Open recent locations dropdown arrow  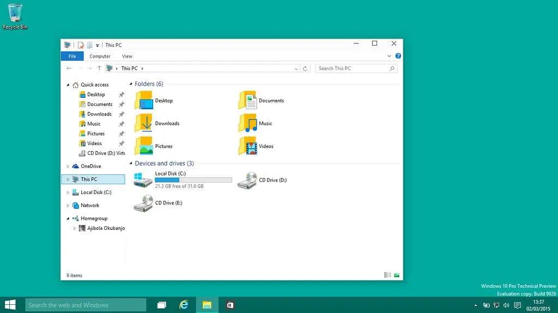pyautogui.click(x=90, y=68)
